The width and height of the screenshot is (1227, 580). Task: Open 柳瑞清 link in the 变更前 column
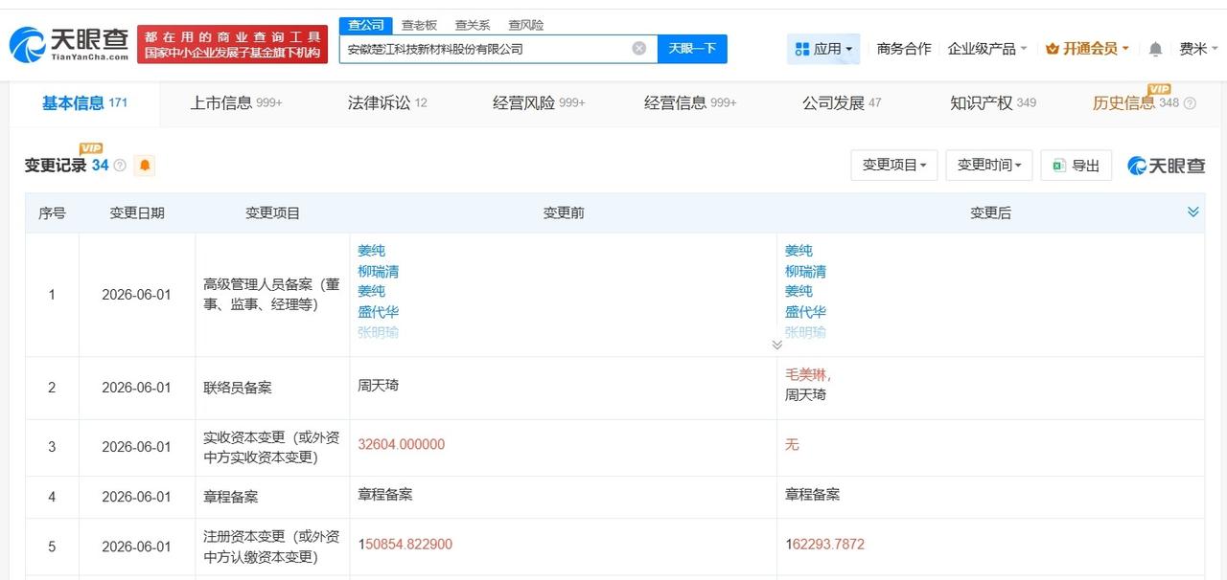coord(379,271)
